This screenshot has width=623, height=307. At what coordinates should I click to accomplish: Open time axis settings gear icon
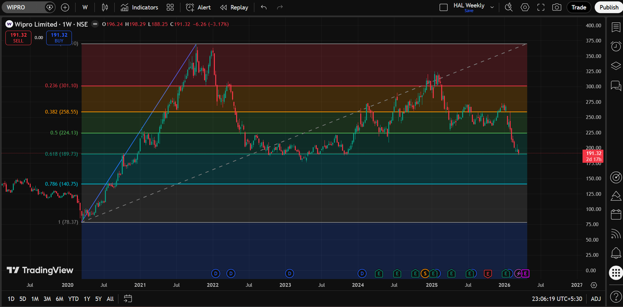[x=593, y=285]
